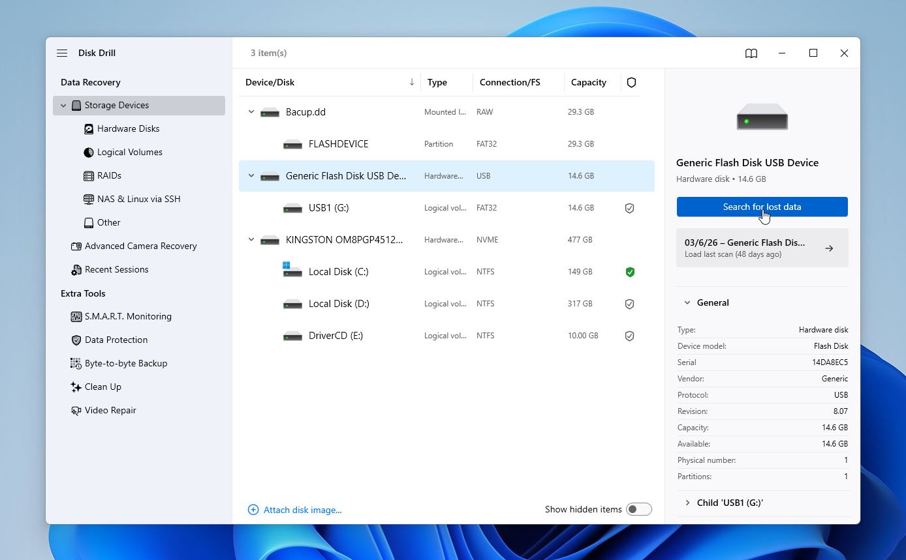Click the RAIDs icon in sidebar
Viewport: 906px width, 560px height.
[89, 176]
